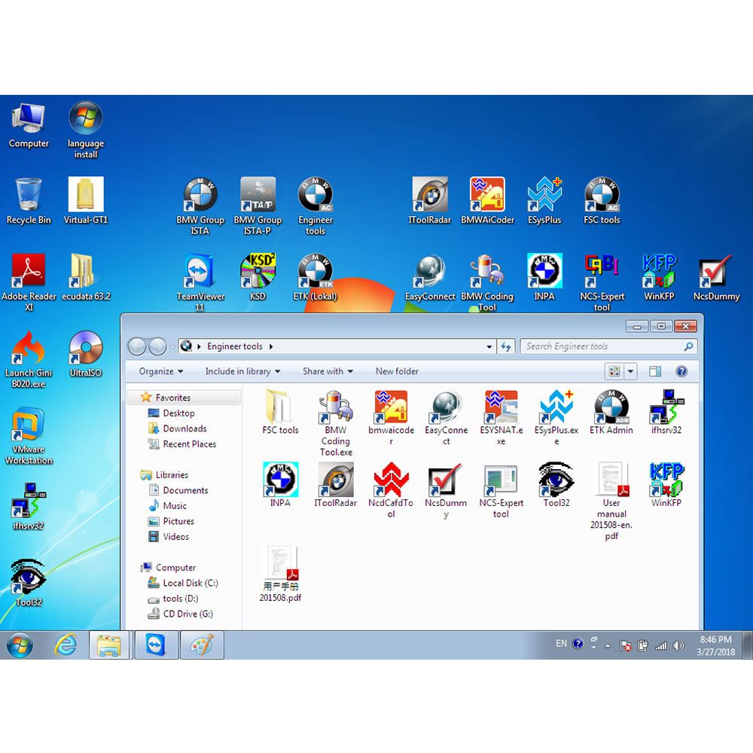The width and height of the screenshot is (753, 753).
Task: Expand address bar history dropdown
Action: [489, 346]
